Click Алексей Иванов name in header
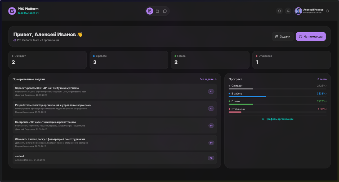The height and width of the screenshot is (182, 339). 313,10
